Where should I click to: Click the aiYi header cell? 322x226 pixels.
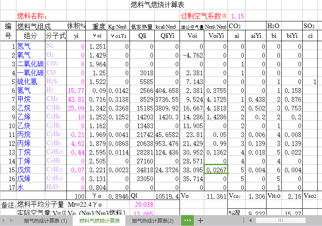pos(256,36)
